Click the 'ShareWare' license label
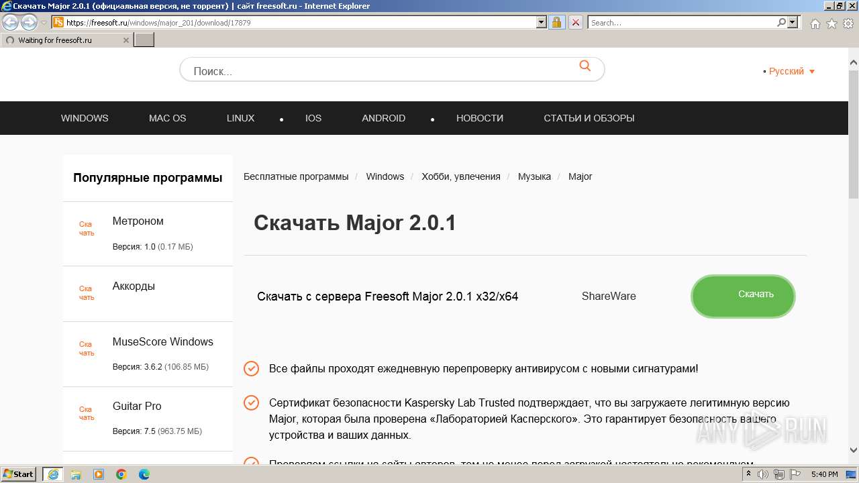This screenshot has width=859, height=483. (609, 297)
